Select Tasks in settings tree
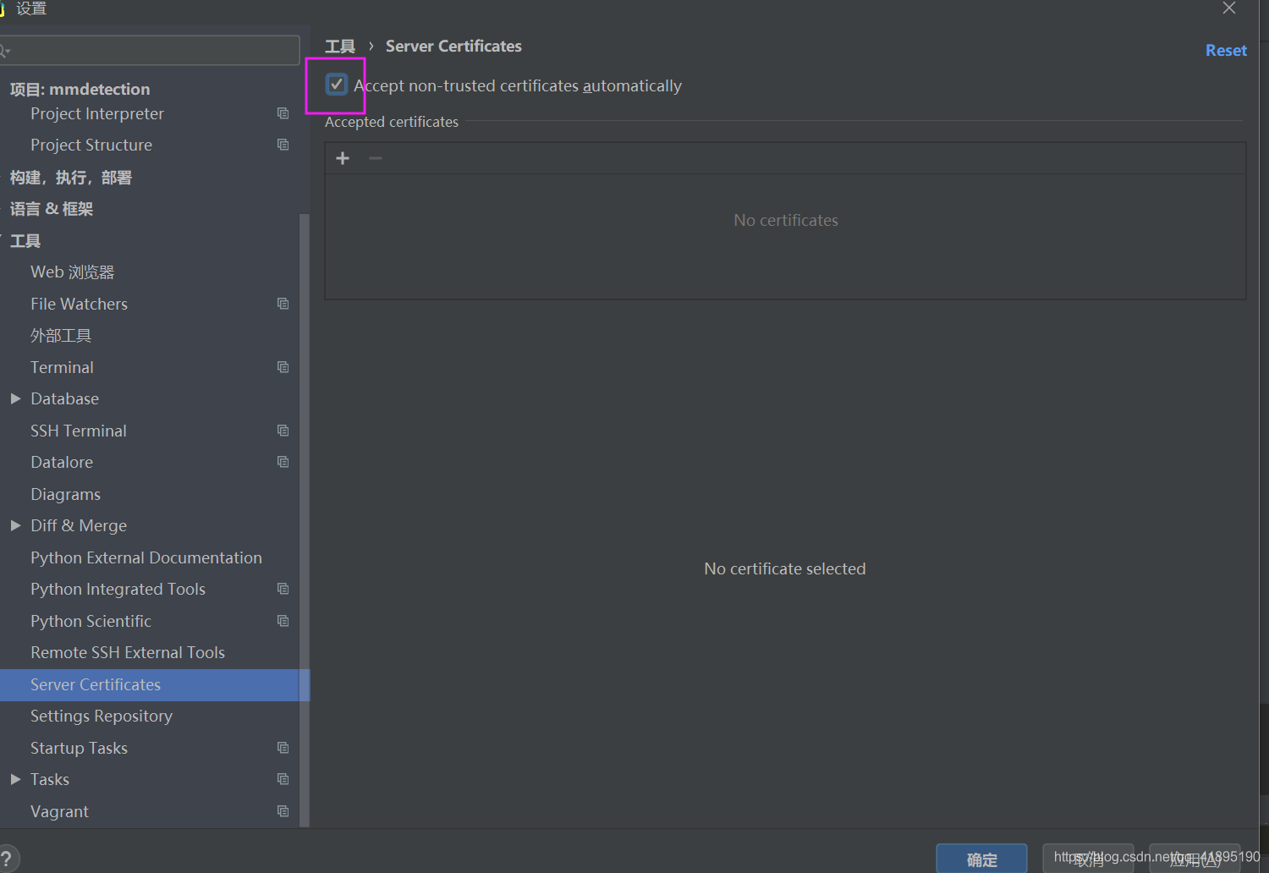This screenshot has width=1269, height=873. (50, 779)
